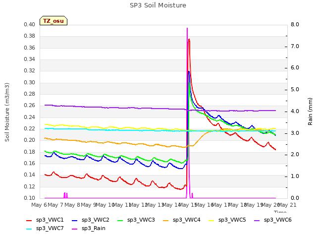The height and width of the screenshot is (238, 317).
Task: Click the May 6 x-axis label
Action: (x=39, y=205)
